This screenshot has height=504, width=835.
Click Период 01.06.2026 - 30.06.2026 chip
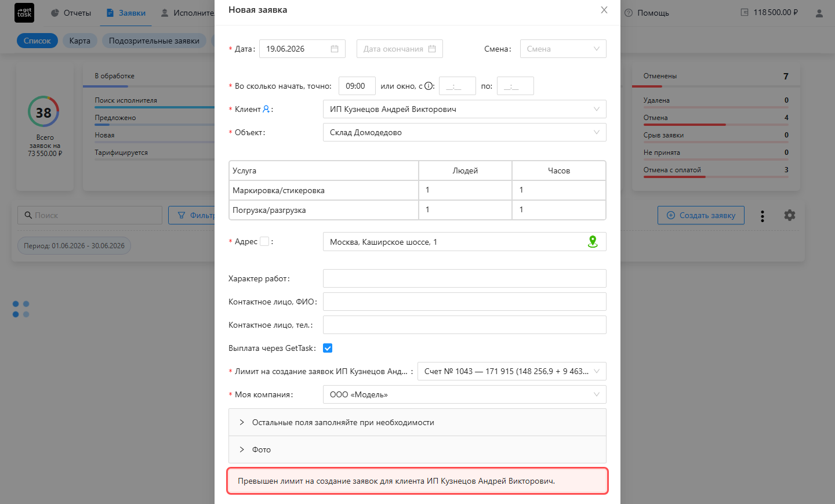pos(74,246)
